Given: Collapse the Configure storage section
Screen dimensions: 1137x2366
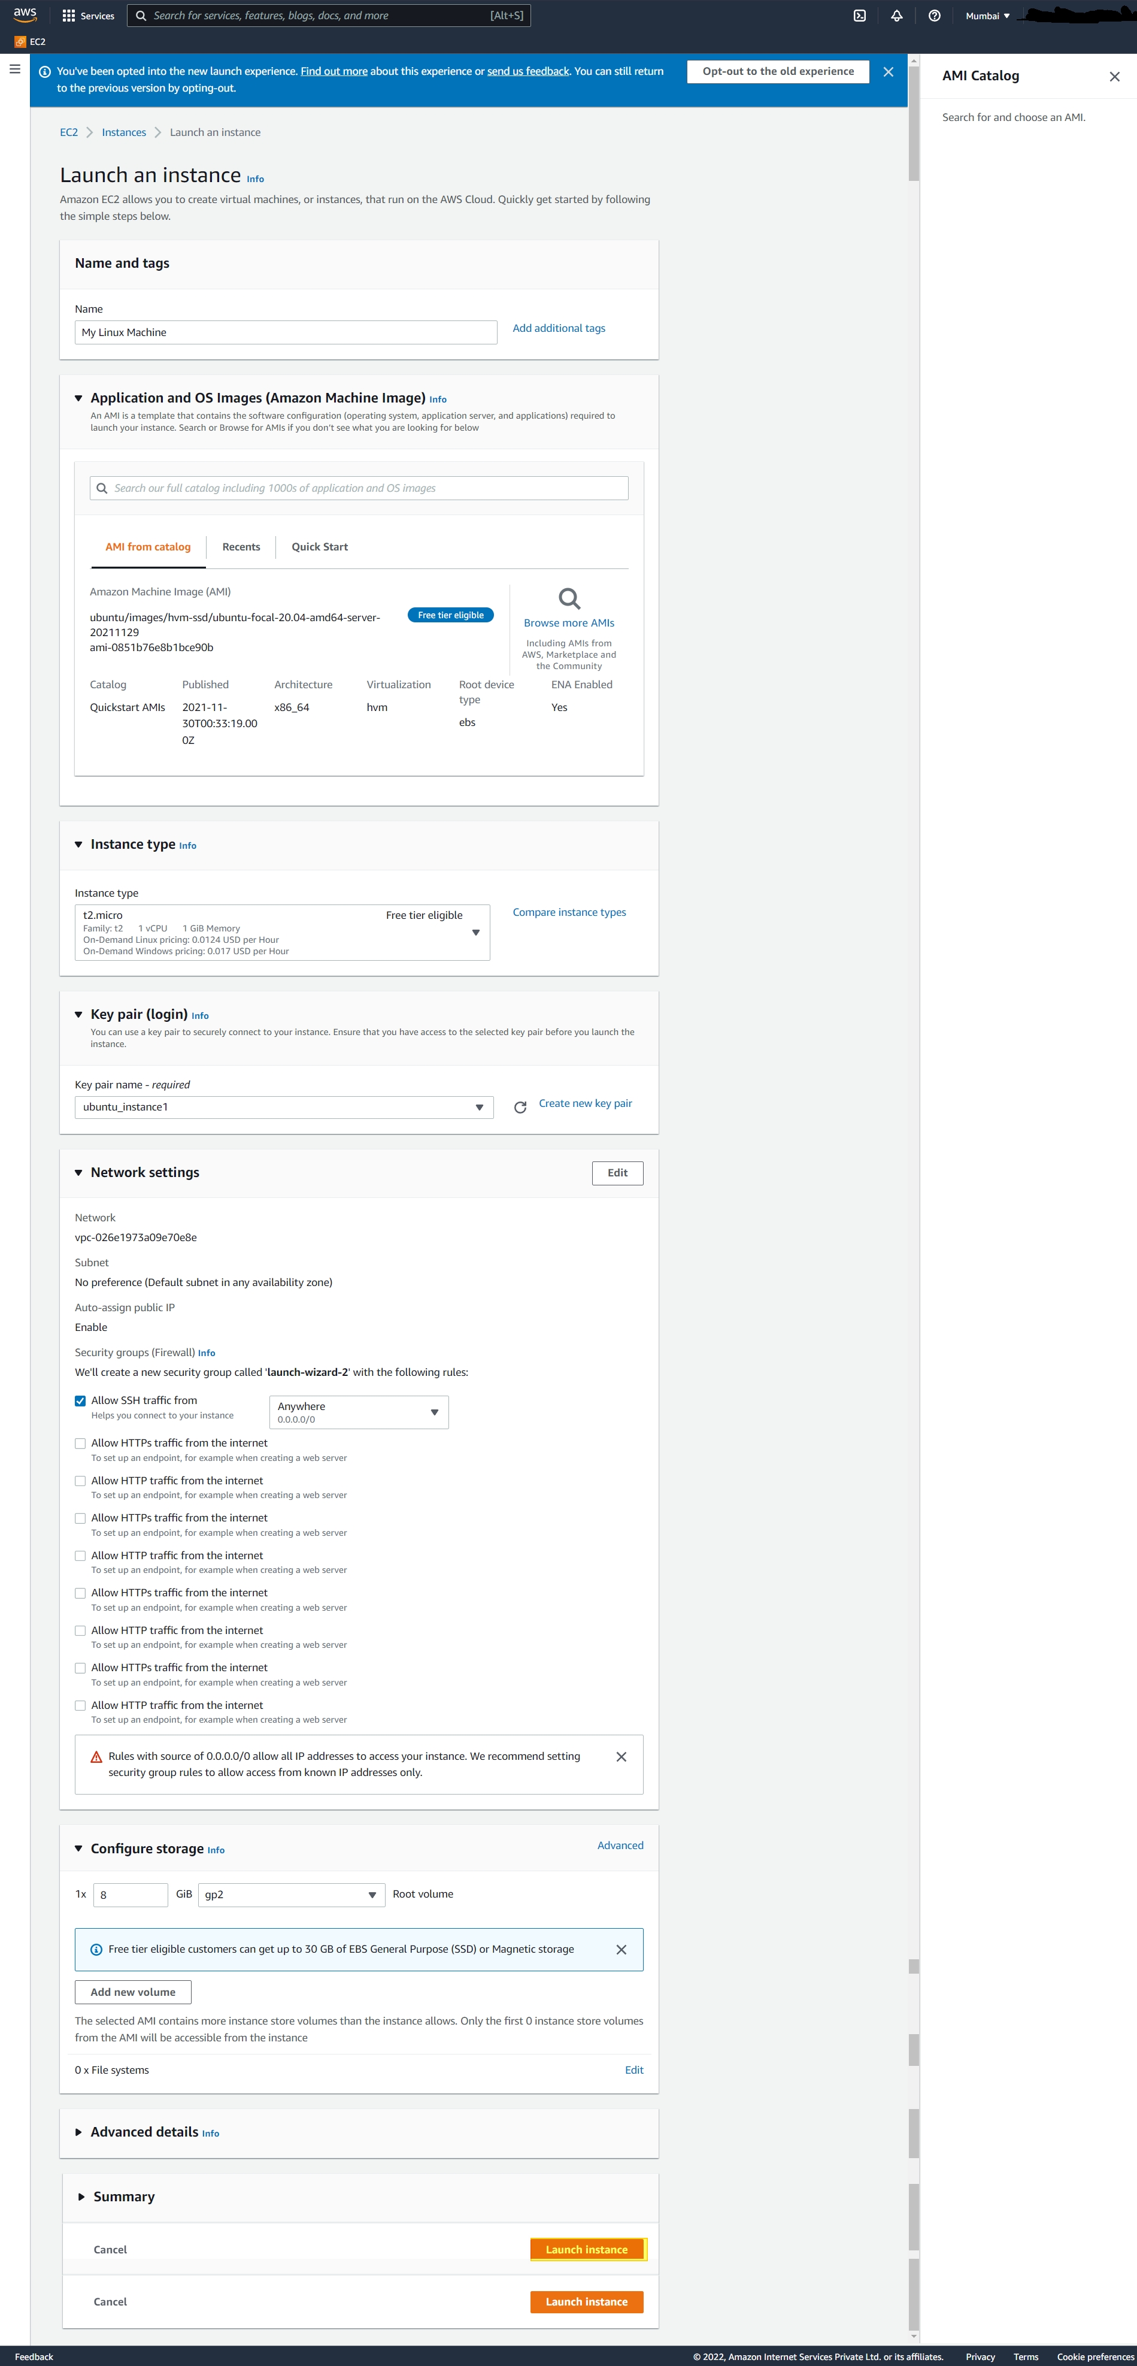Looking at the screenshot, I should 79,1849.
